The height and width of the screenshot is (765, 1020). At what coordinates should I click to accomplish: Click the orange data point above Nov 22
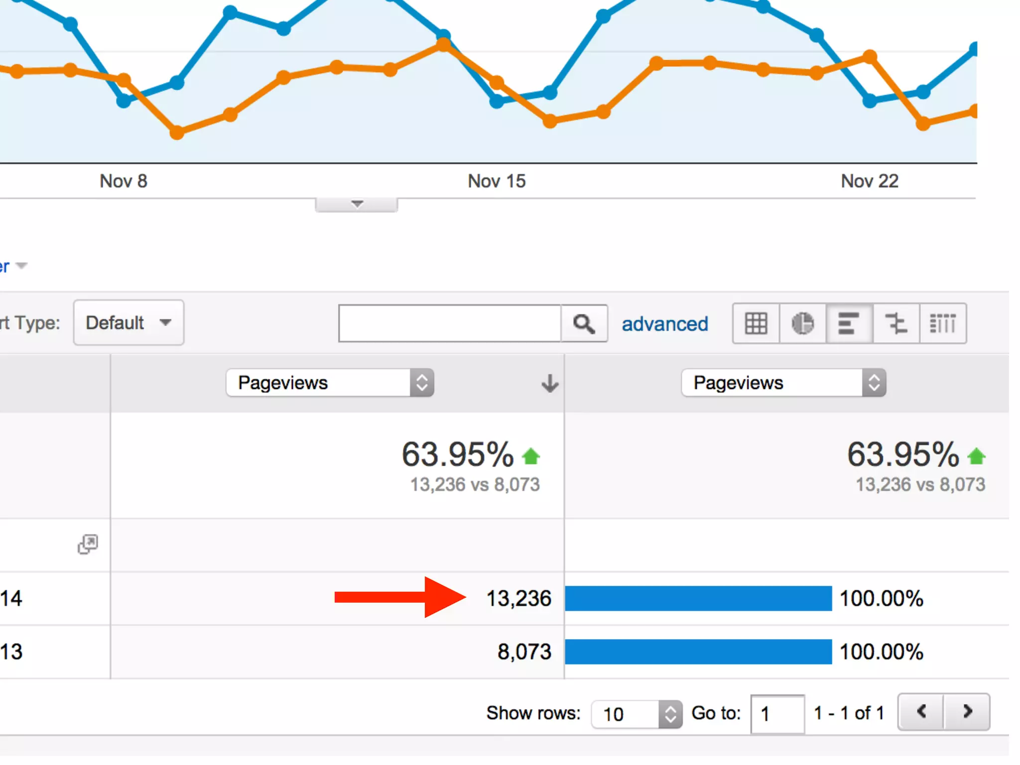(x=870, y=56)
